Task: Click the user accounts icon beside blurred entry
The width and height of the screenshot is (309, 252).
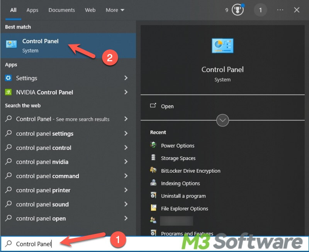Action: pos(153,220)
